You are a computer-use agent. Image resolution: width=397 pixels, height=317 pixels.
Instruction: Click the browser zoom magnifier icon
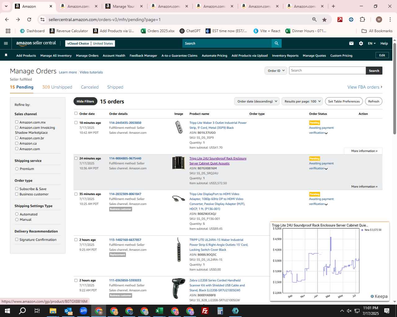pyautogui.click(x=314, y=20)
